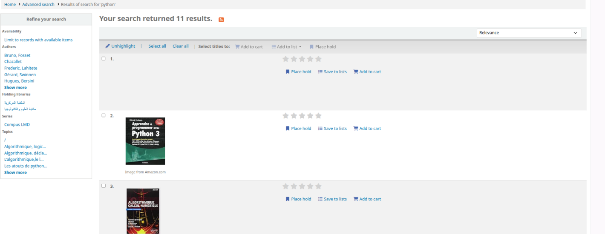The height and width of the screenshot is (234, 605).
Task: Open the RSS feed icon for search results
Action: 221,20
